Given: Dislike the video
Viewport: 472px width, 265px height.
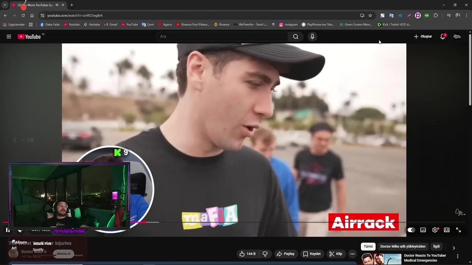Looking at the screenshot, I should pyautogui.click(x=265, y=254).
